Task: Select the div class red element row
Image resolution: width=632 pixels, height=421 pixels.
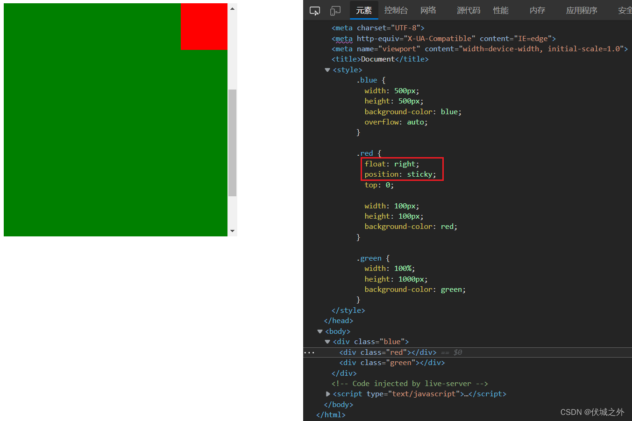Action: (468, 352)
